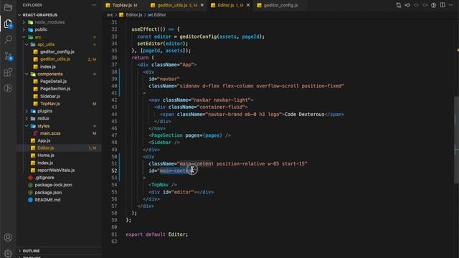Click the Editor.js breadcrumb

(131, 14)
